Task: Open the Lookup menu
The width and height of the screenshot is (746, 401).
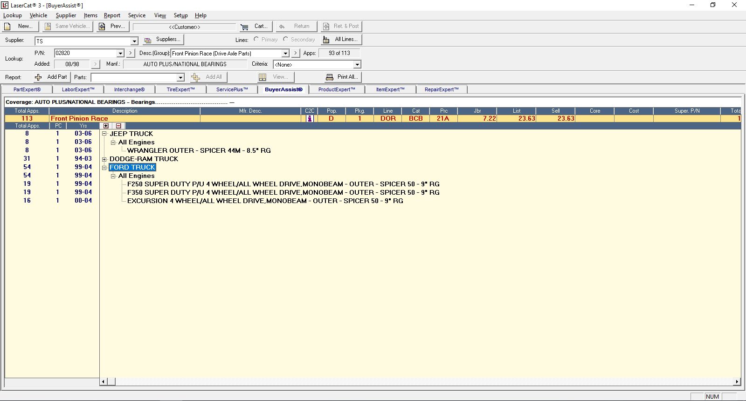Action: [x=13, y=15]
